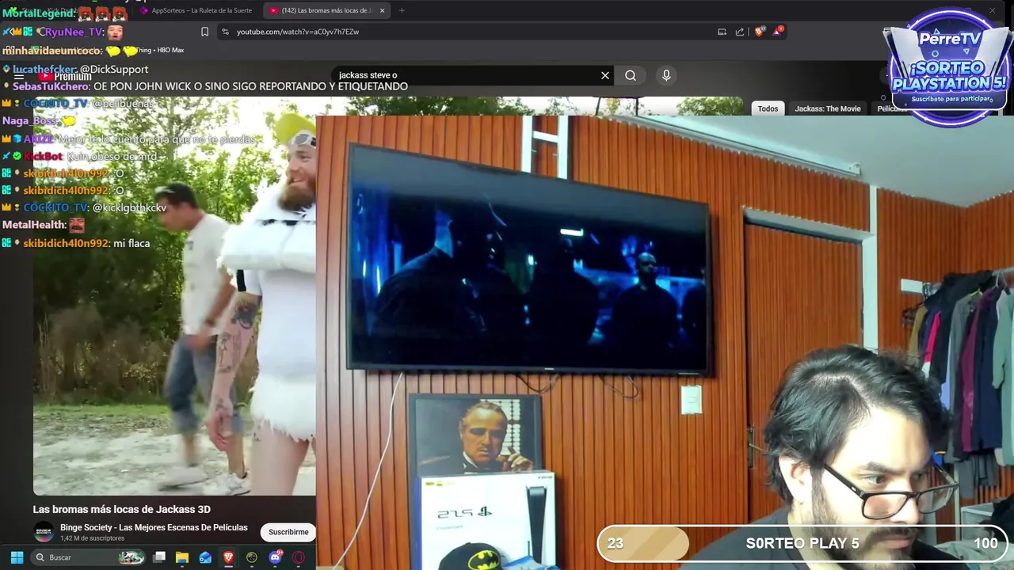Clear the YouTube search field
Image resolution: width=1014 pixels, height=570 pixels.
(x=605, y=75)
